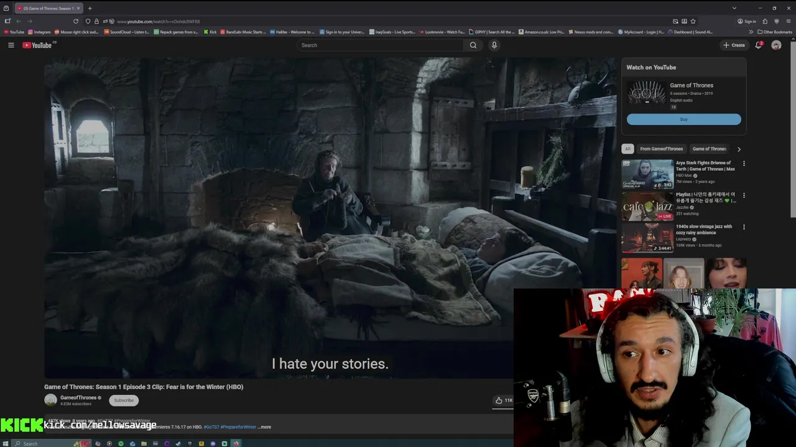
Task: Bookmark this page with the star icon
Action: [693, 21]
